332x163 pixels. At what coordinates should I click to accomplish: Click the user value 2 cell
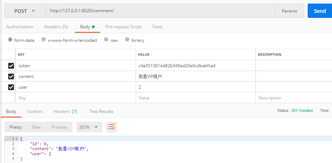[x=195, y=87]
